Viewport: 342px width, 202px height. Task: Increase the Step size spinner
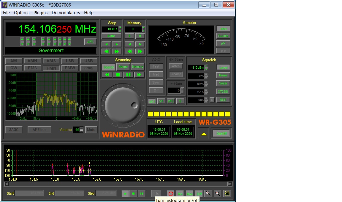[x=120, y=28]
